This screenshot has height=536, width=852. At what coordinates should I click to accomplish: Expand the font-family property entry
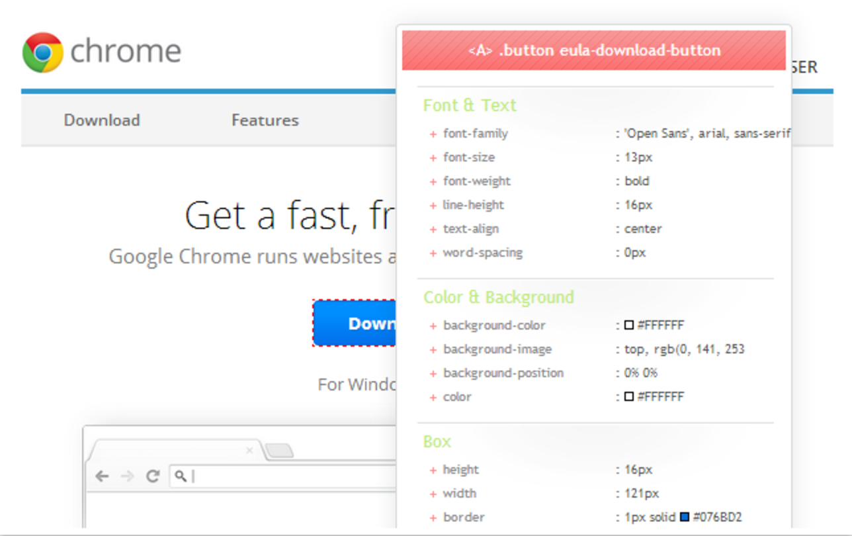click(433, 133)
